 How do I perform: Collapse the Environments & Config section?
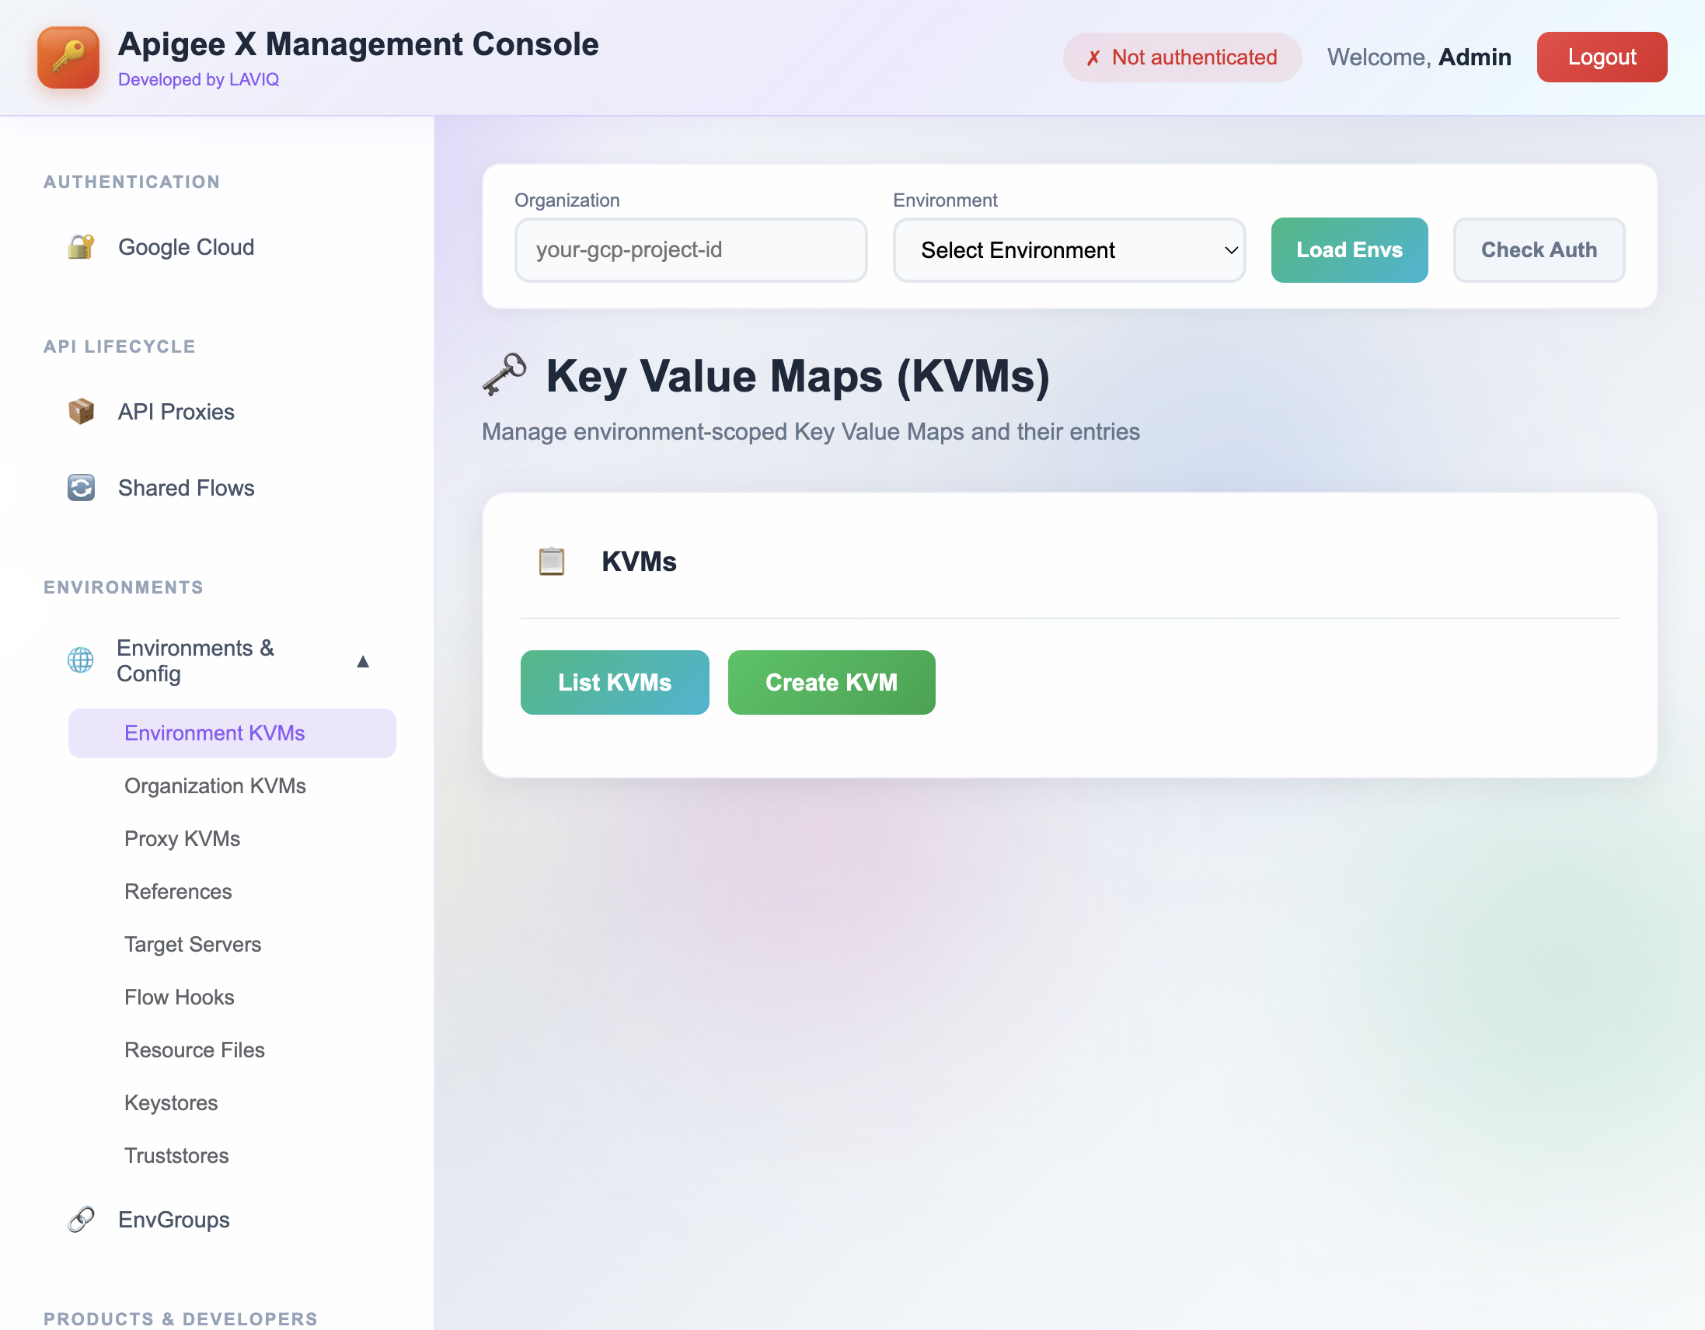[x=364, y=660]
